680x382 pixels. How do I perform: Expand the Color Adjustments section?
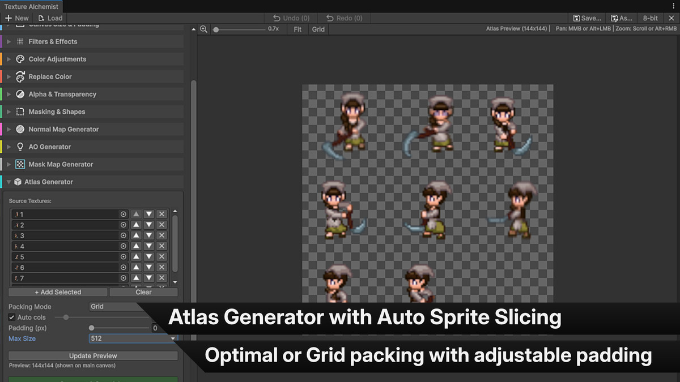(x=93, y=59)
